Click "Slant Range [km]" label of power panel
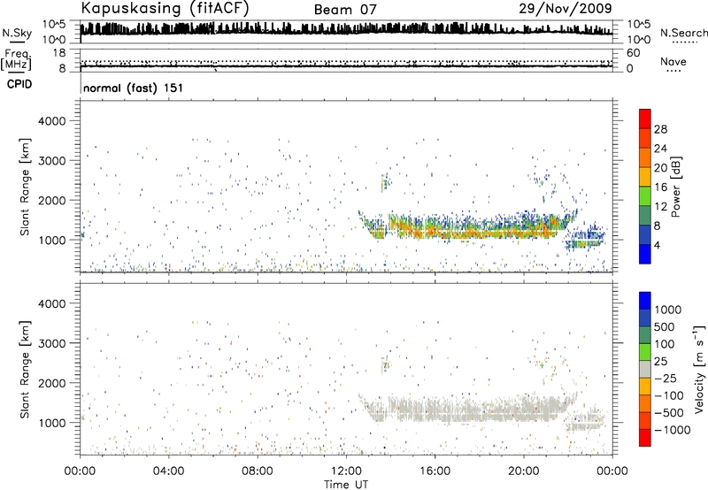 point(25,187)
